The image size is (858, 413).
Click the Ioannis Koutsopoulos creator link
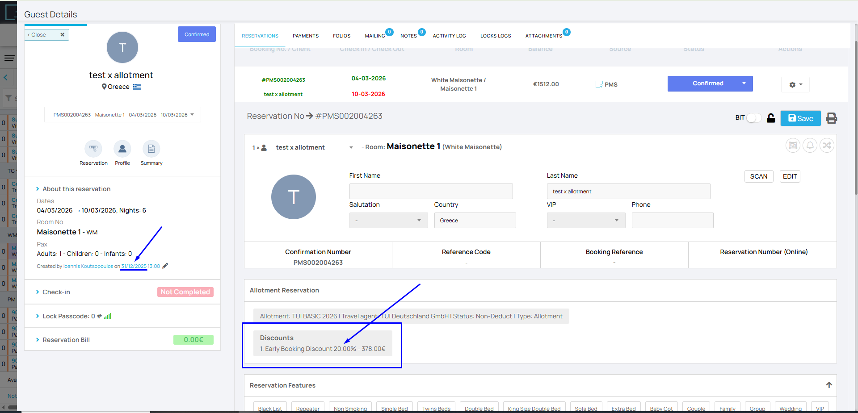88,266
